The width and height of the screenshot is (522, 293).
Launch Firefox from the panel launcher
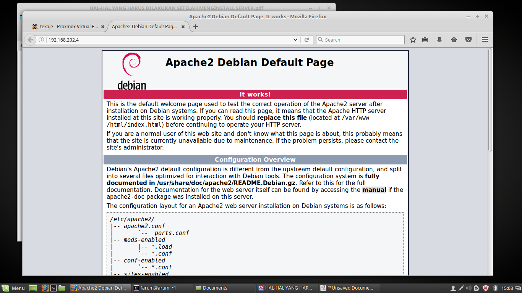click(45, 288)
